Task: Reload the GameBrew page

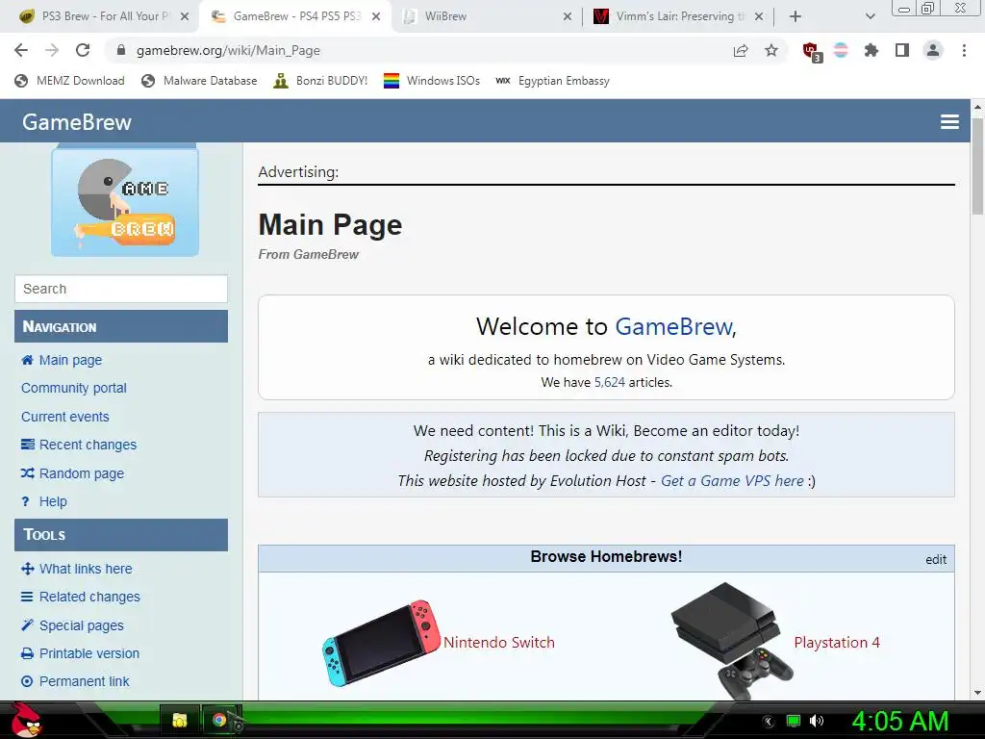Action: [x=83, y=50]
